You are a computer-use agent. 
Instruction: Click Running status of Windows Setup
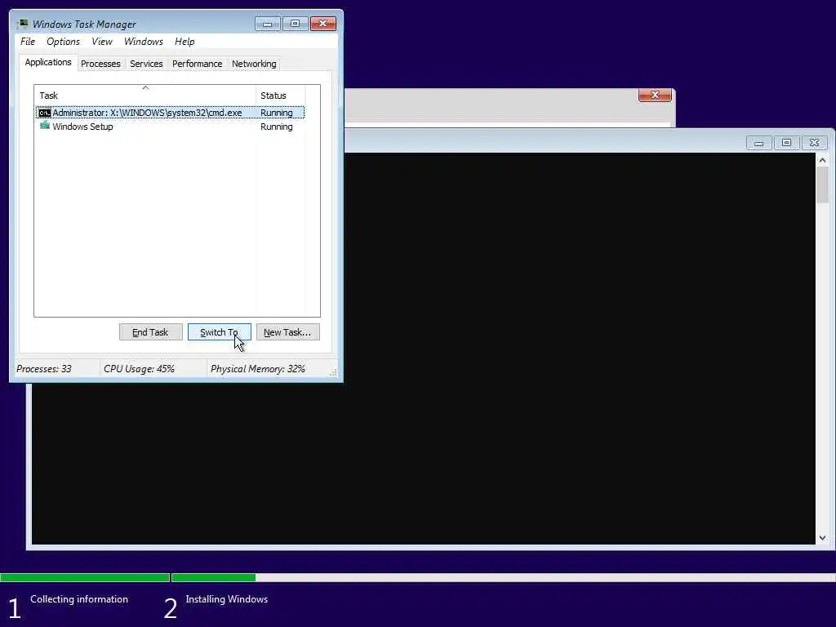point(276,127)
